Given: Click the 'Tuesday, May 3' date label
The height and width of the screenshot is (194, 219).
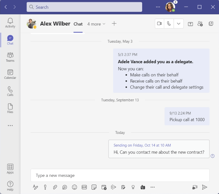Looking at the screenshot, I should 120,41.
